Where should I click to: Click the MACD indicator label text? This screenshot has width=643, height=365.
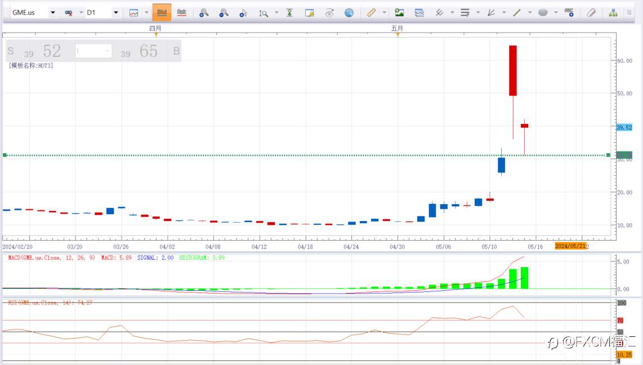click(51, 258)
